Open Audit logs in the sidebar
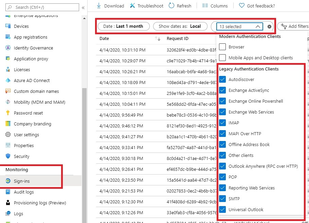 24,192
